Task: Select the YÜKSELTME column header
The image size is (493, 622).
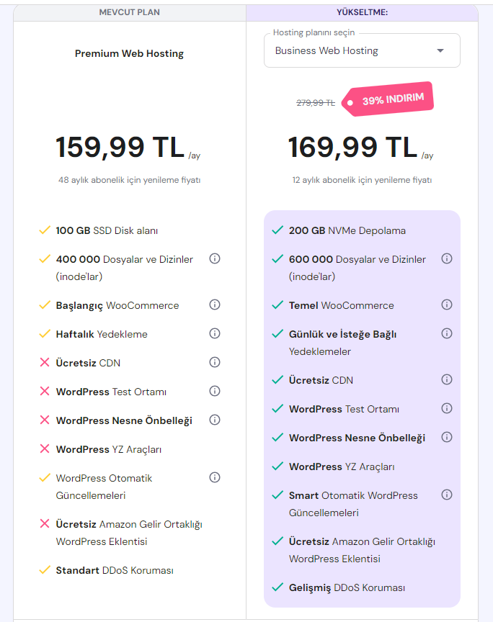Action: pyautogui.click(x=362, y=12)
